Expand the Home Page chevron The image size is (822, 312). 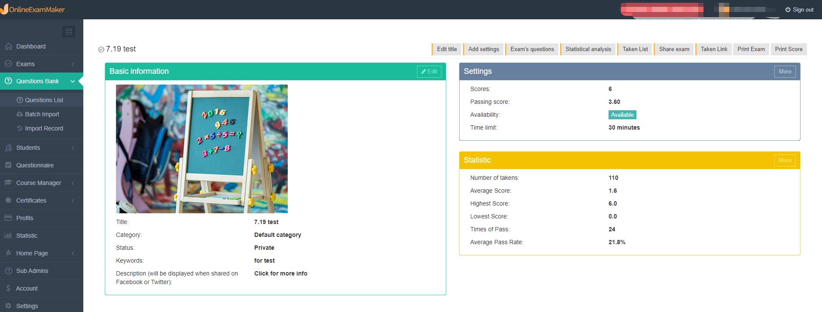[x=73, y=253]
